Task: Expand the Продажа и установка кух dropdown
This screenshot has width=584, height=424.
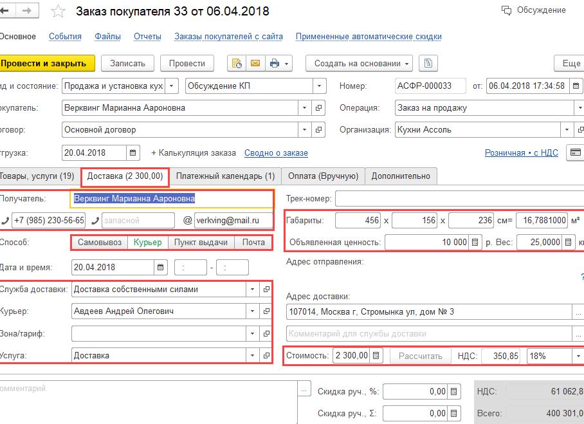Action: point(171,86)
